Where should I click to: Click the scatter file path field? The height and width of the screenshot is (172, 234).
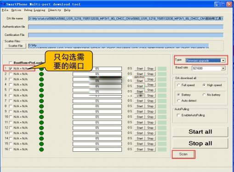click(x=118, y=46)
